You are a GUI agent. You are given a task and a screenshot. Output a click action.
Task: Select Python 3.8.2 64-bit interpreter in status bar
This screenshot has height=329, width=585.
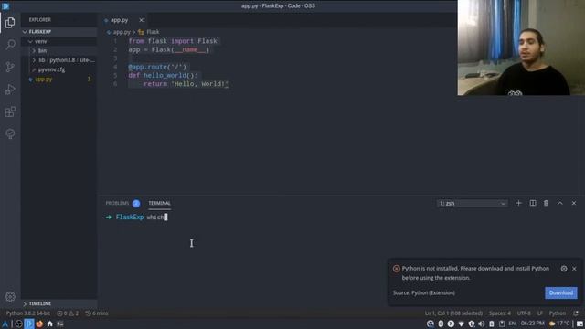[x=28, y=313]
